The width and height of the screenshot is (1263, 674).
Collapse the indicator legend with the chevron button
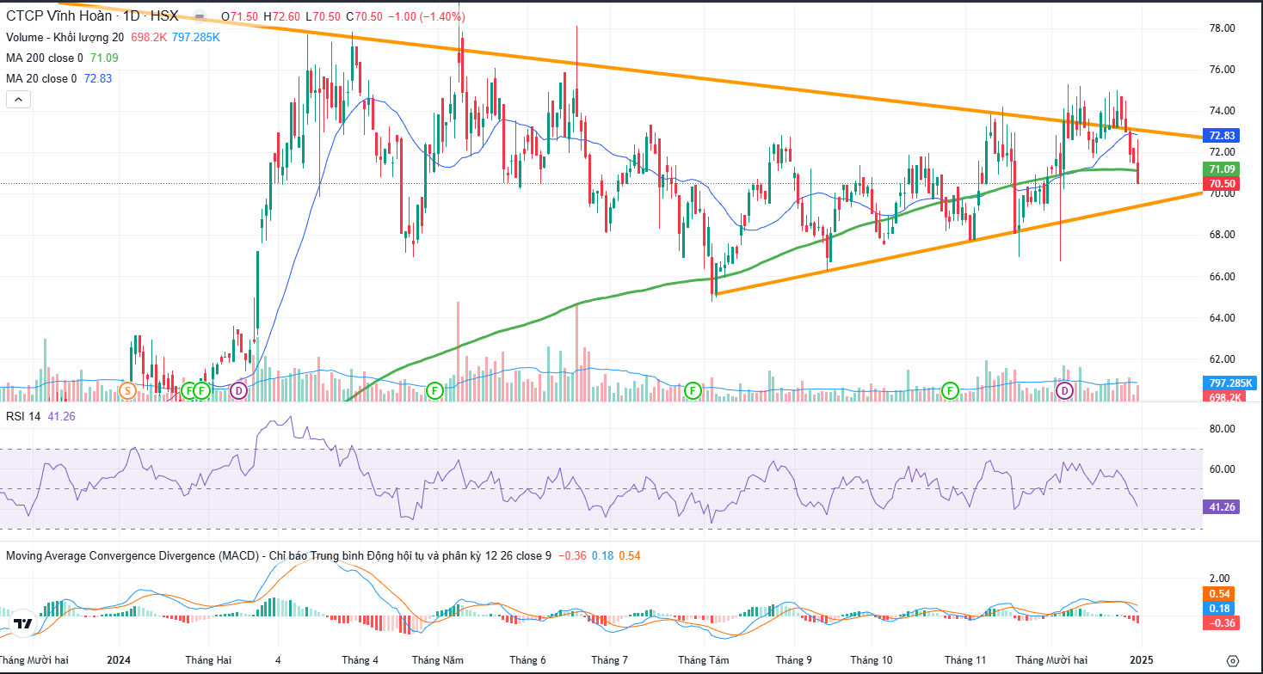pyautogui.click(x=18, y=100)
